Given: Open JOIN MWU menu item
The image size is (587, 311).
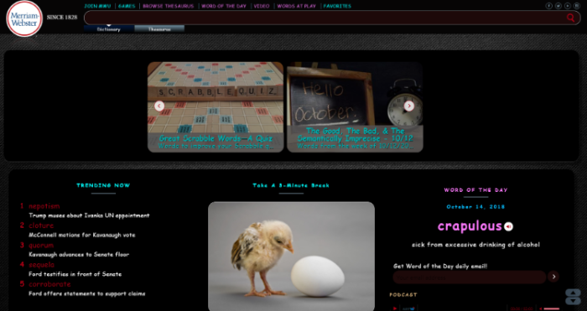Looking at the screenshot, I should [x=97, y=6].
